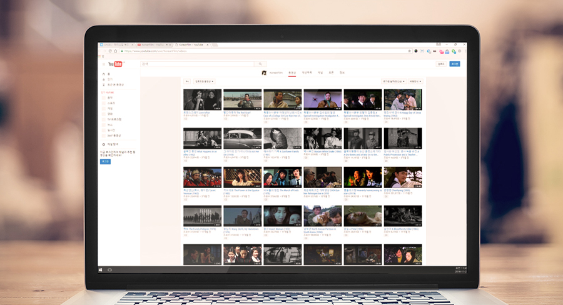Click the grid view toggle button above videos

[187, 81]
